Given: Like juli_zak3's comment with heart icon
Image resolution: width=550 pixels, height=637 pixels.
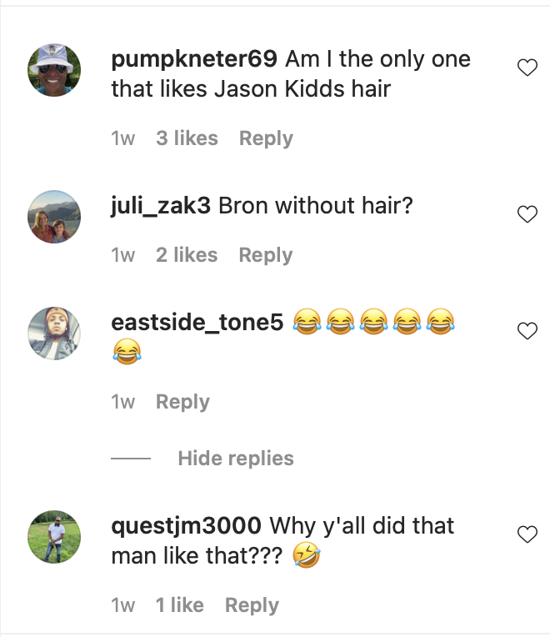Looking at the screenshot, I should pyautogui.click(x=527, y=214).
